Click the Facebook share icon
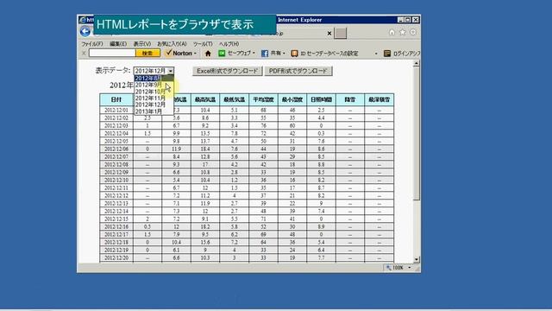Screen dimensions: 552x311 (265, 54)
